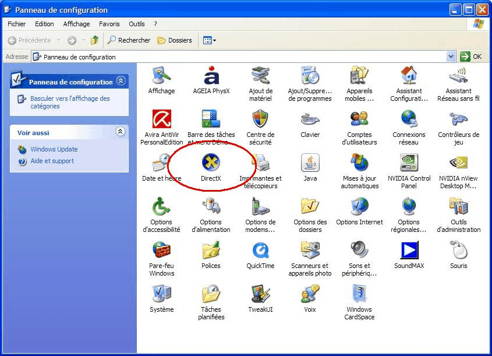Open Scanneurs et appareils photo icon

pyautogui.click(x=310, y=250)
